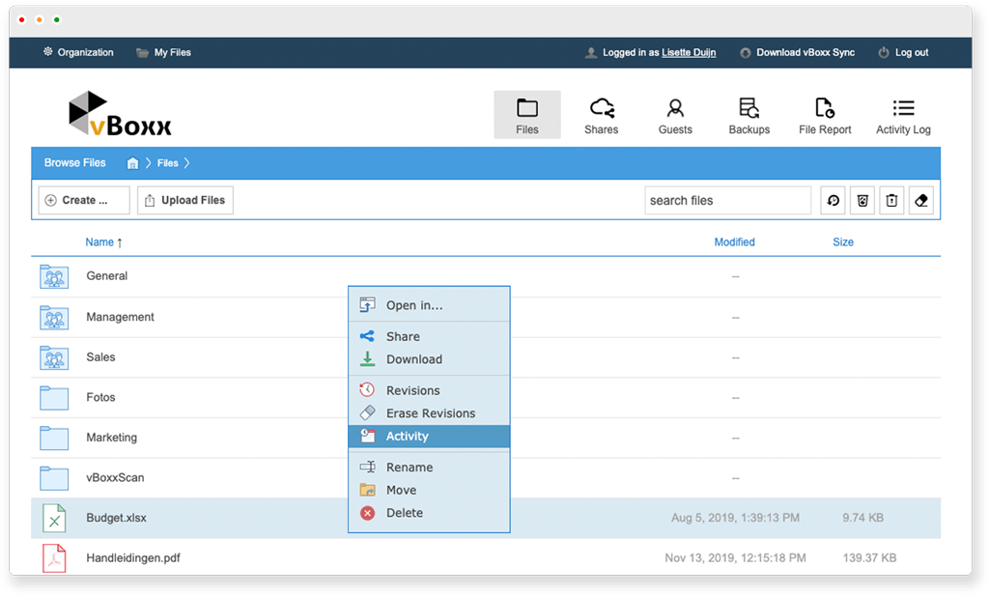Go to the Backups icon
The width and height of the screenshot is (989, 596).
[749, 108]
